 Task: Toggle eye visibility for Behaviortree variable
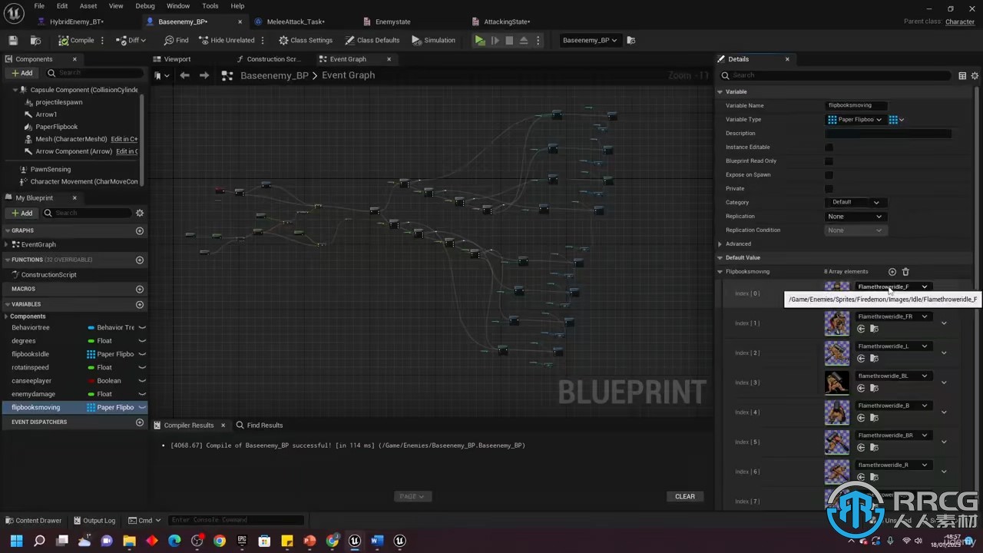pos(142,328)
